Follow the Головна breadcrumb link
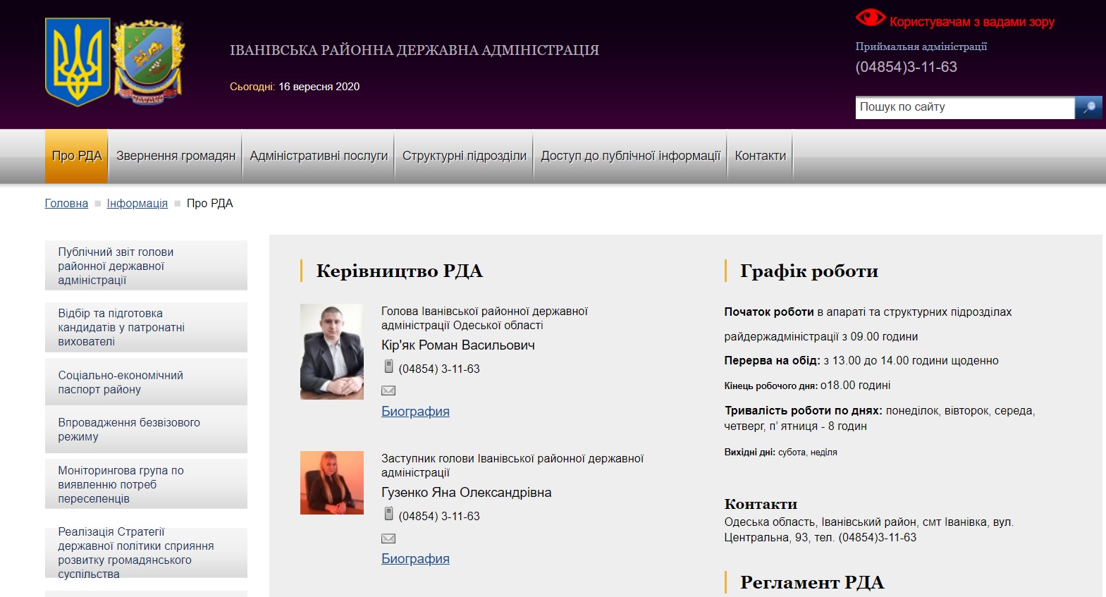Screen dimensions: 1106x597 click(66, 203)
